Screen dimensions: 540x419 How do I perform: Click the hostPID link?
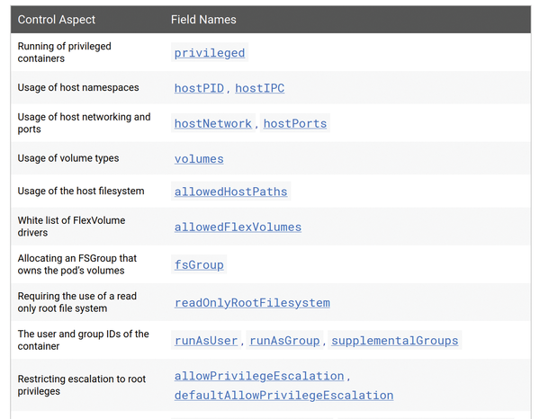(199, 88)
